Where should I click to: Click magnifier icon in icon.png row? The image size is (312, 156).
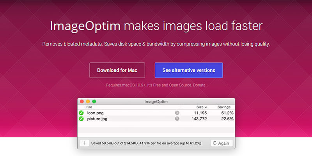point(177,113)
